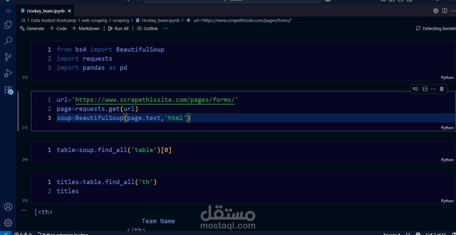Open output actions ellipsis beside [<th> output
This screenshot has width=456, height=235.
pos(24,210)
